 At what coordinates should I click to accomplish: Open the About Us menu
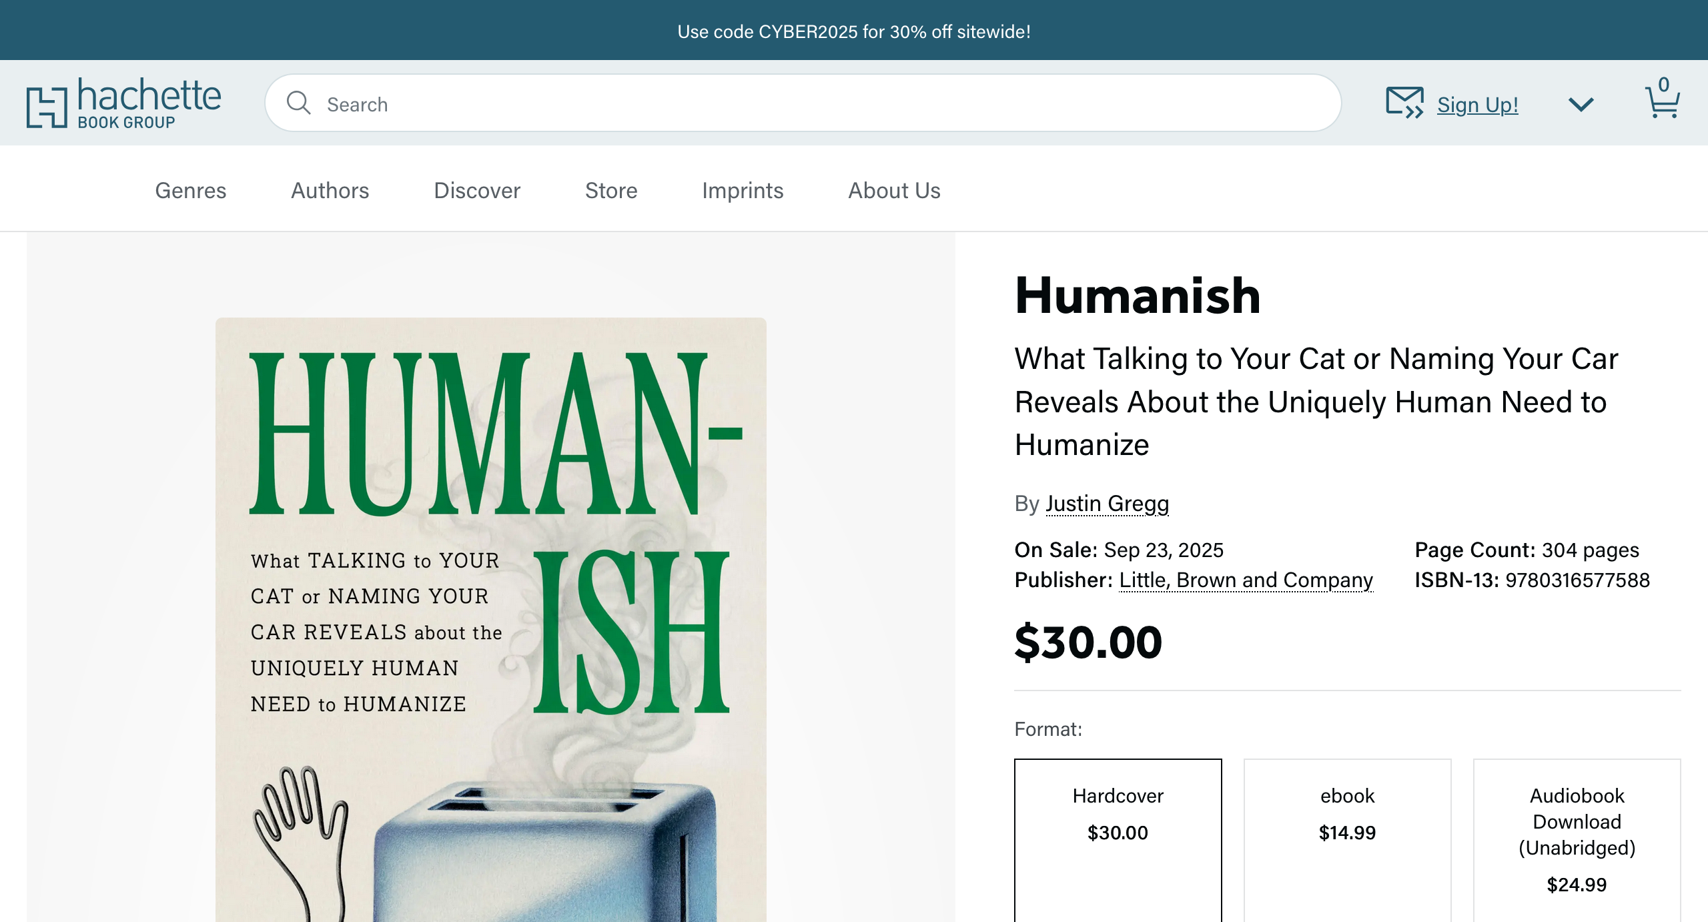click(894, 191)
